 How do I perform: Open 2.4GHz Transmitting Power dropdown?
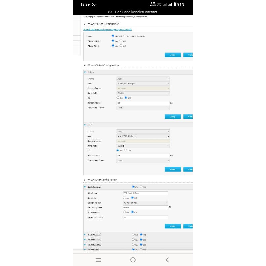[x=143, y=108]
